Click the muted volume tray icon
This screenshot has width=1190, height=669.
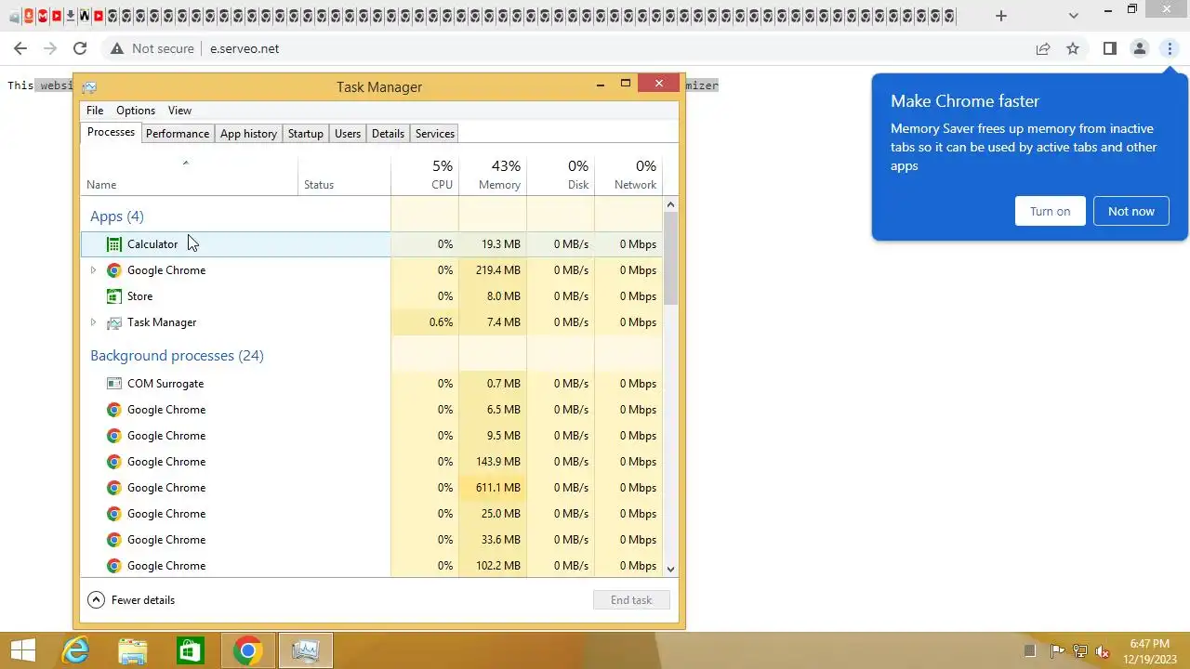click(1103, 650)
